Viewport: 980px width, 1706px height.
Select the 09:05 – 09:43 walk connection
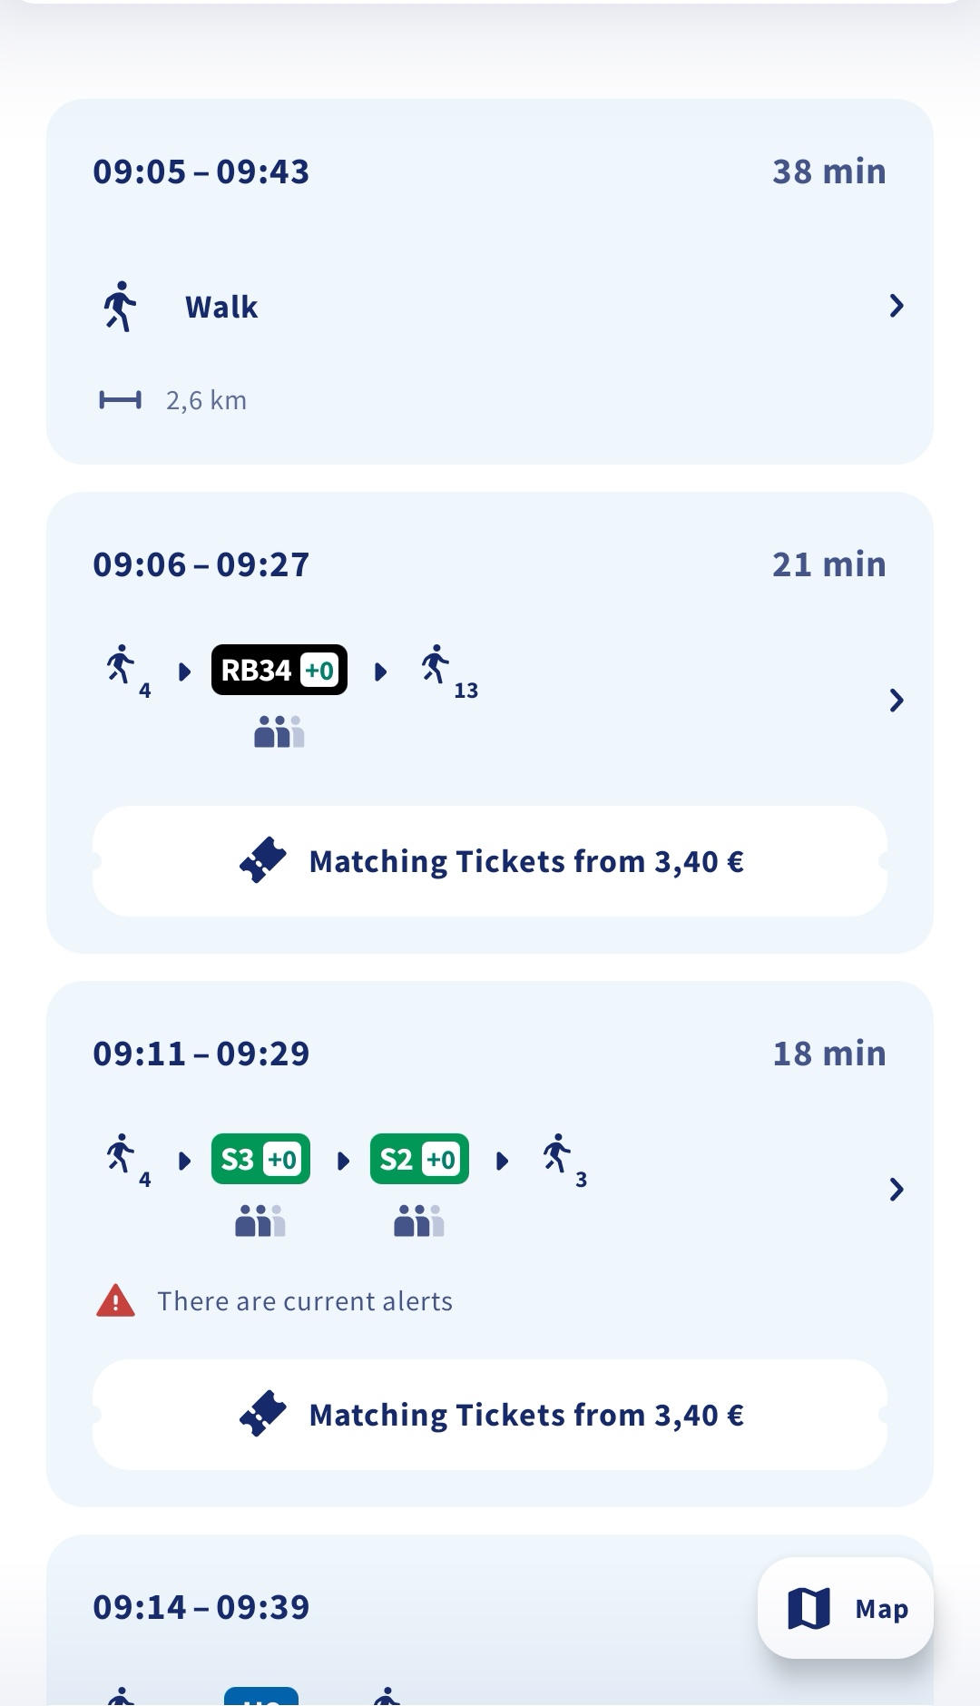490,281
